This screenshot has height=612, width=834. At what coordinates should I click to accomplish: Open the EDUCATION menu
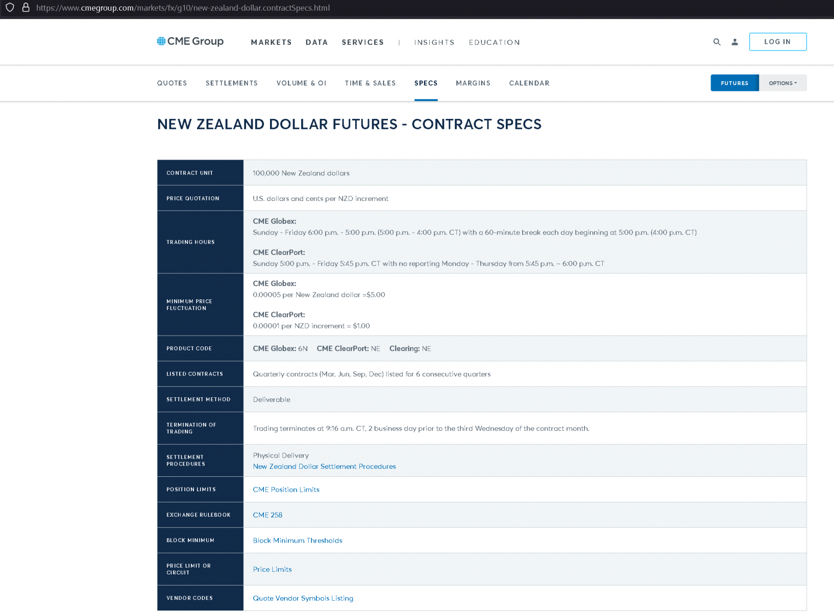494,42
